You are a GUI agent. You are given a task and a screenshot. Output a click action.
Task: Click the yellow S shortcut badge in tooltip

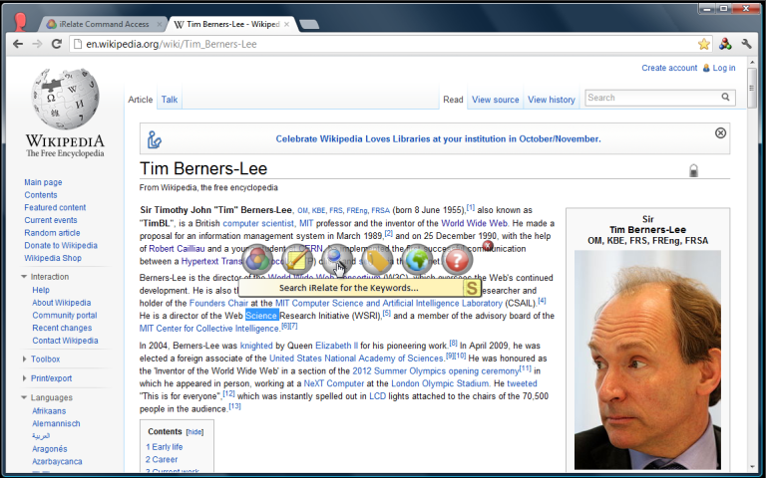(x=472, y=288)
